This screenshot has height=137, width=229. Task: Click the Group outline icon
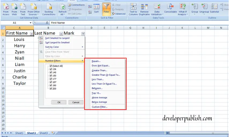coord(195,9)
